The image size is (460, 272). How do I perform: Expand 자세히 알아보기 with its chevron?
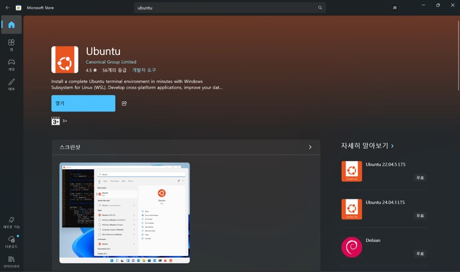pos(393,146)
